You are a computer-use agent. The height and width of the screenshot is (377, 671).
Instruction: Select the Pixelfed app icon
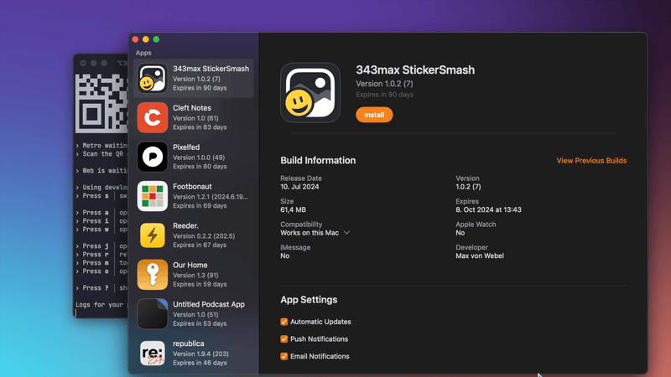tap(153, 157)
